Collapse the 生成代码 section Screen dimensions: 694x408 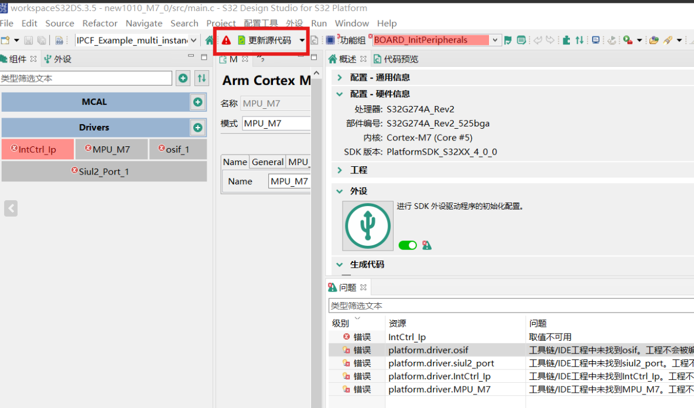point(340,265)
